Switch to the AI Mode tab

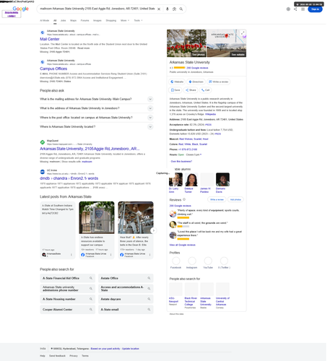[45, 20]
